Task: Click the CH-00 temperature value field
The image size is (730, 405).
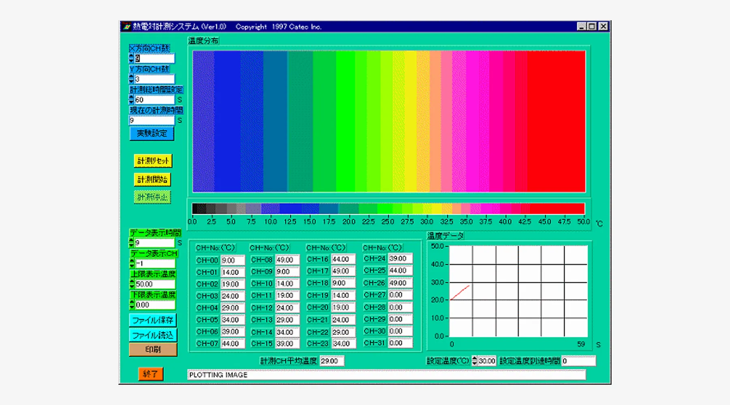Action: (232, 260)
